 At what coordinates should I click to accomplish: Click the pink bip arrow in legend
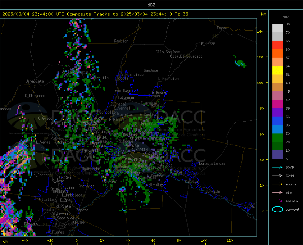pos(277,193)
